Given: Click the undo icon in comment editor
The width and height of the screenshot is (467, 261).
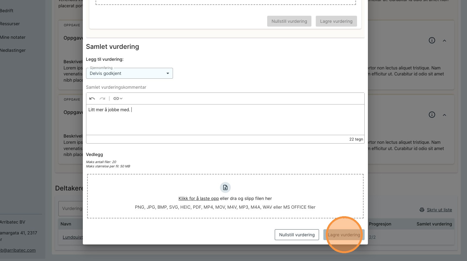Looking at the screenshot, I should [92, 98].
